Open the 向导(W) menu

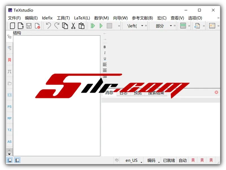click(120, 18)
